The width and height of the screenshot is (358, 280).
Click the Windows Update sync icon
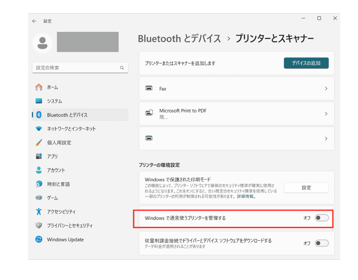pos(38,239)
